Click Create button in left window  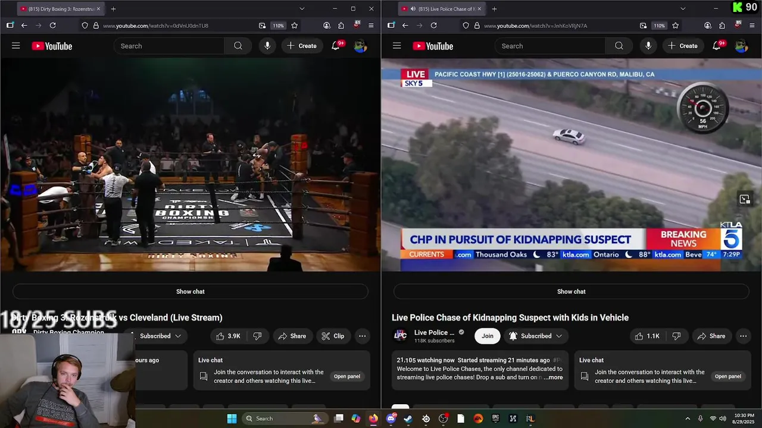coord(302,46)
